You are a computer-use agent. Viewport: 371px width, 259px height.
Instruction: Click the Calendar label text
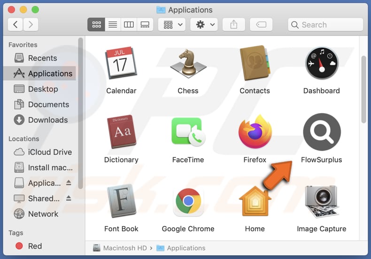(x=121, y=91)
